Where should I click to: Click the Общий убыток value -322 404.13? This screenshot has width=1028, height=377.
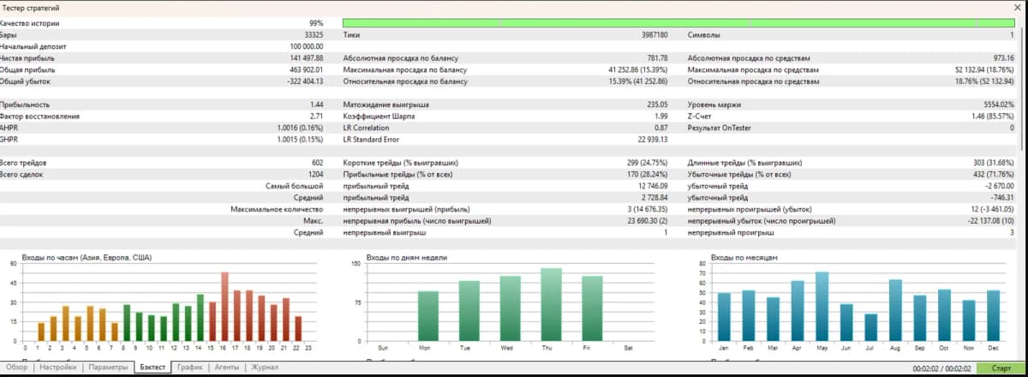305,81
